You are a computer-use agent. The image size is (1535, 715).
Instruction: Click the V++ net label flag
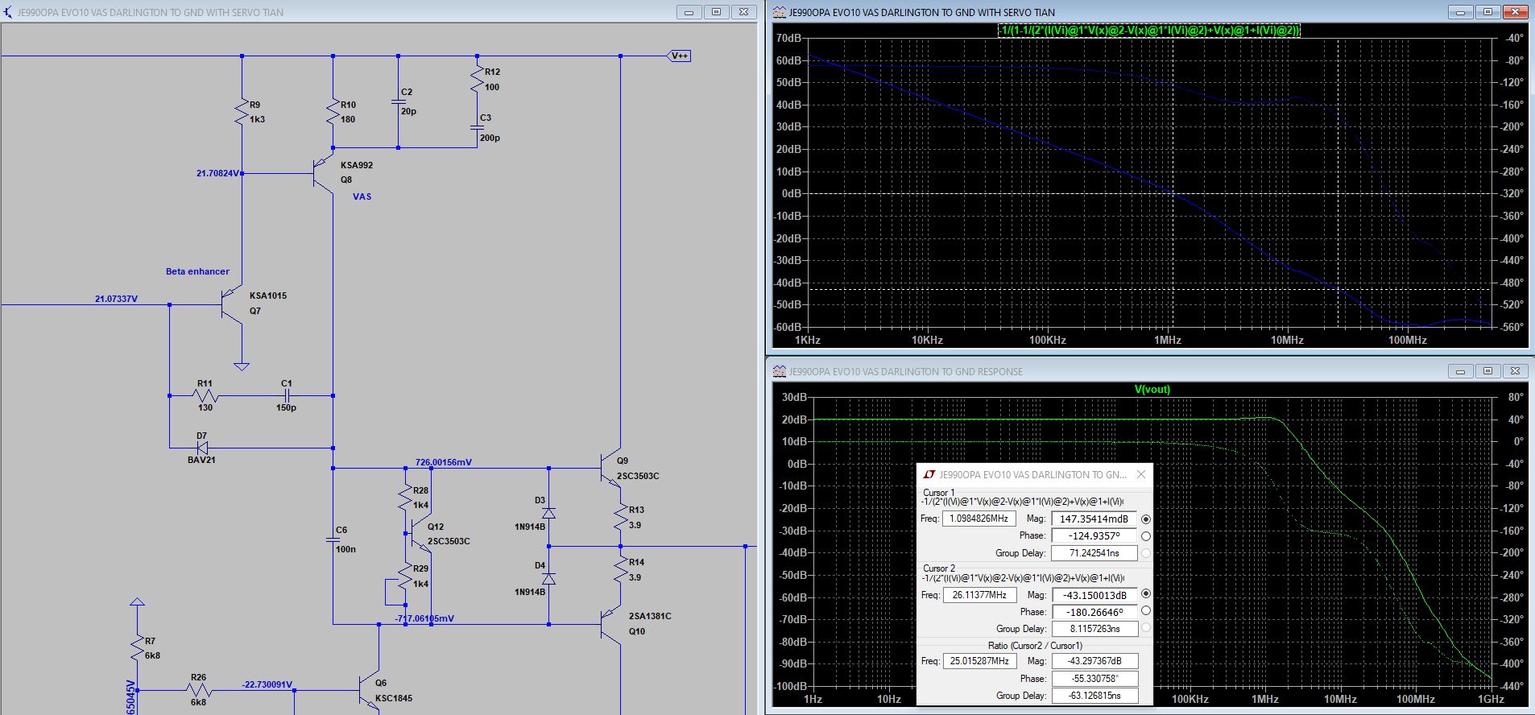pyautogui.click(x=679, y=56)
